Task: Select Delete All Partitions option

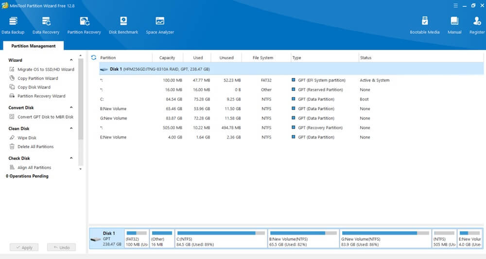Action: click(35, 147)
